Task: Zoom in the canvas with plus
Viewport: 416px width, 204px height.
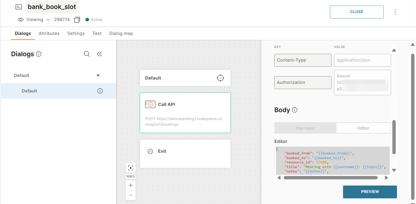Action: click(x=131, y=185)
